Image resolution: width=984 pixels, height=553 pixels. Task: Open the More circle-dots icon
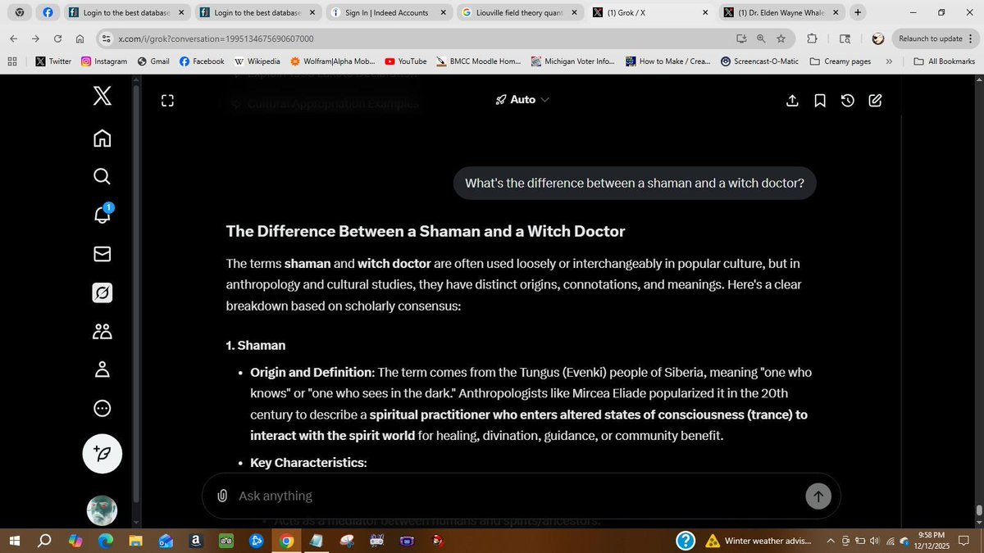point(102,408)
